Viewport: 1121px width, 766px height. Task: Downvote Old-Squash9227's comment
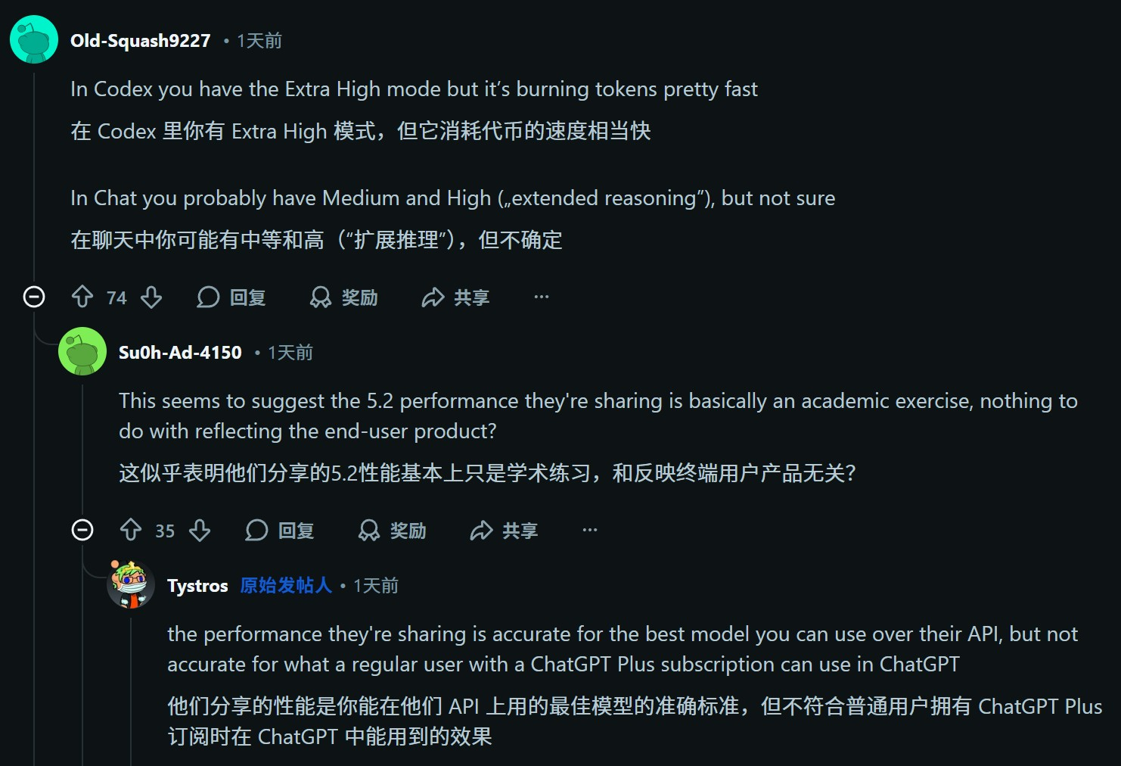click(x=151, y=297)
